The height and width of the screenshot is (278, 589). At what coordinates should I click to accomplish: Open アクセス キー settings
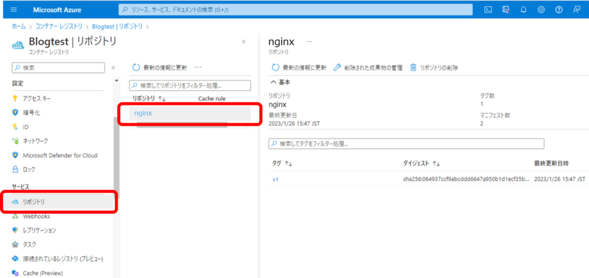point(37,98)
